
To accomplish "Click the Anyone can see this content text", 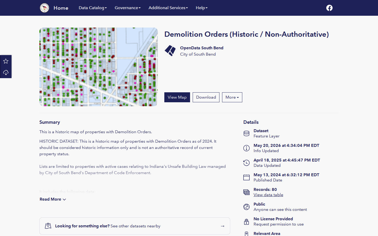I will point(280,210).
